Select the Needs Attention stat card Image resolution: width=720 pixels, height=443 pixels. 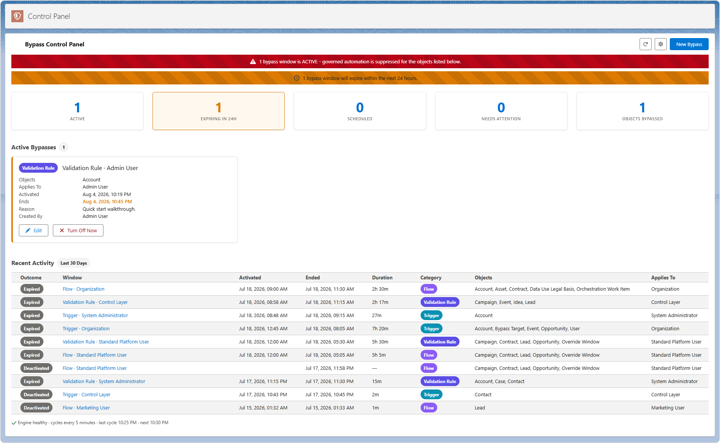(501, 111)
